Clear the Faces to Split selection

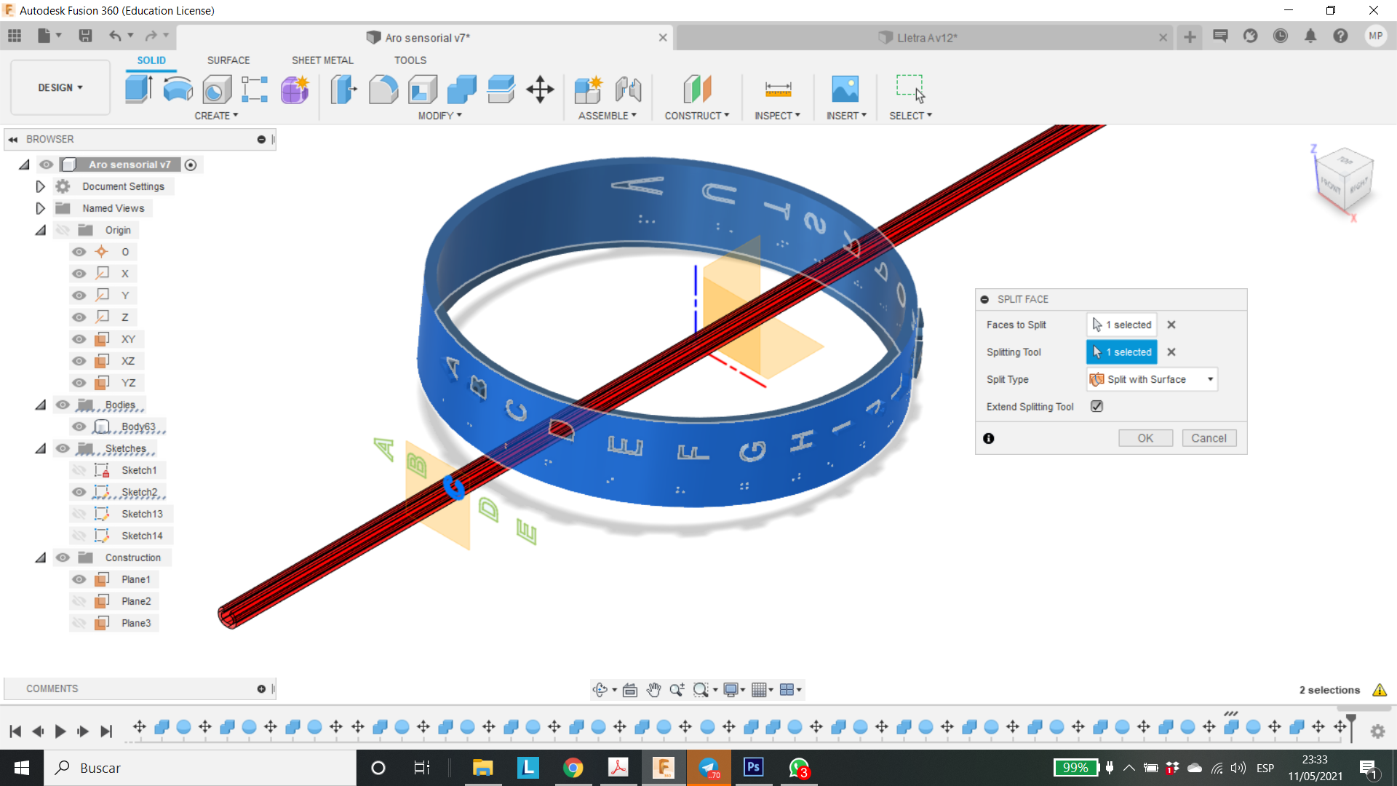[1171, 325]
